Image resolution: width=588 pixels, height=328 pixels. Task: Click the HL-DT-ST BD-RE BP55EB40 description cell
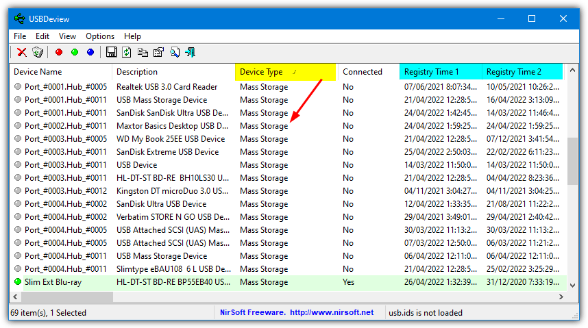pyautogui.click(x=173, y=282)
